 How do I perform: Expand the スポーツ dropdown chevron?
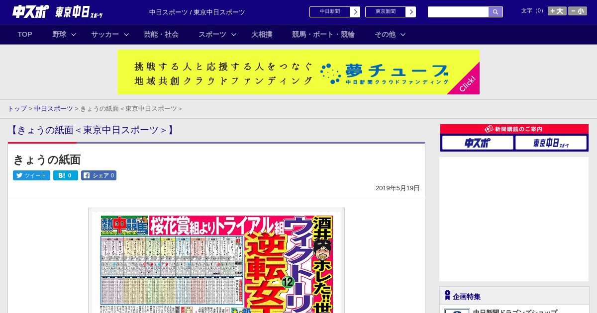[234, 34]
